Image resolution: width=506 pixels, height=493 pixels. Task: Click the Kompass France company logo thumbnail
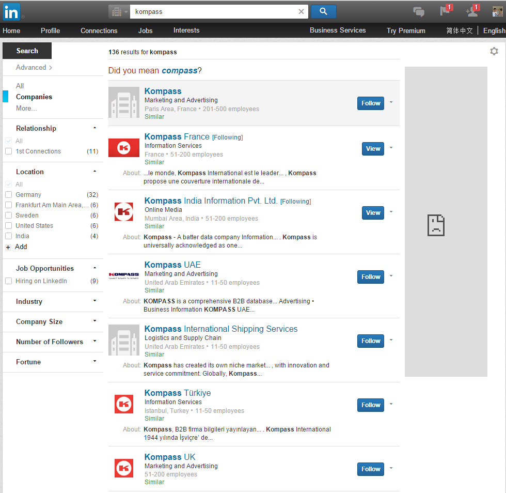(124, 148)
